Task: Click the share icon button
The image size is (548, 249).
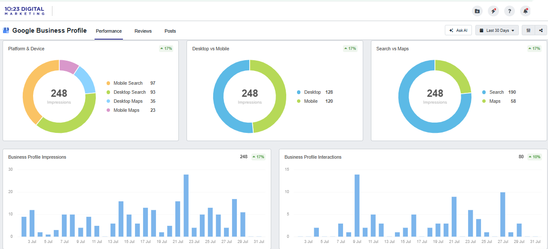Action: [541, 31]
